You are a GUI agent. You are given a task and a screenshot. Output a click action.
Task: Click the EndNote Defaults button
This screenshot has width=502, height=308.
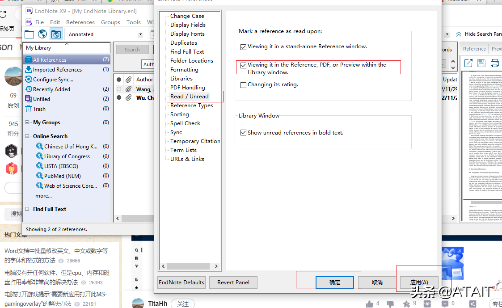181,283
